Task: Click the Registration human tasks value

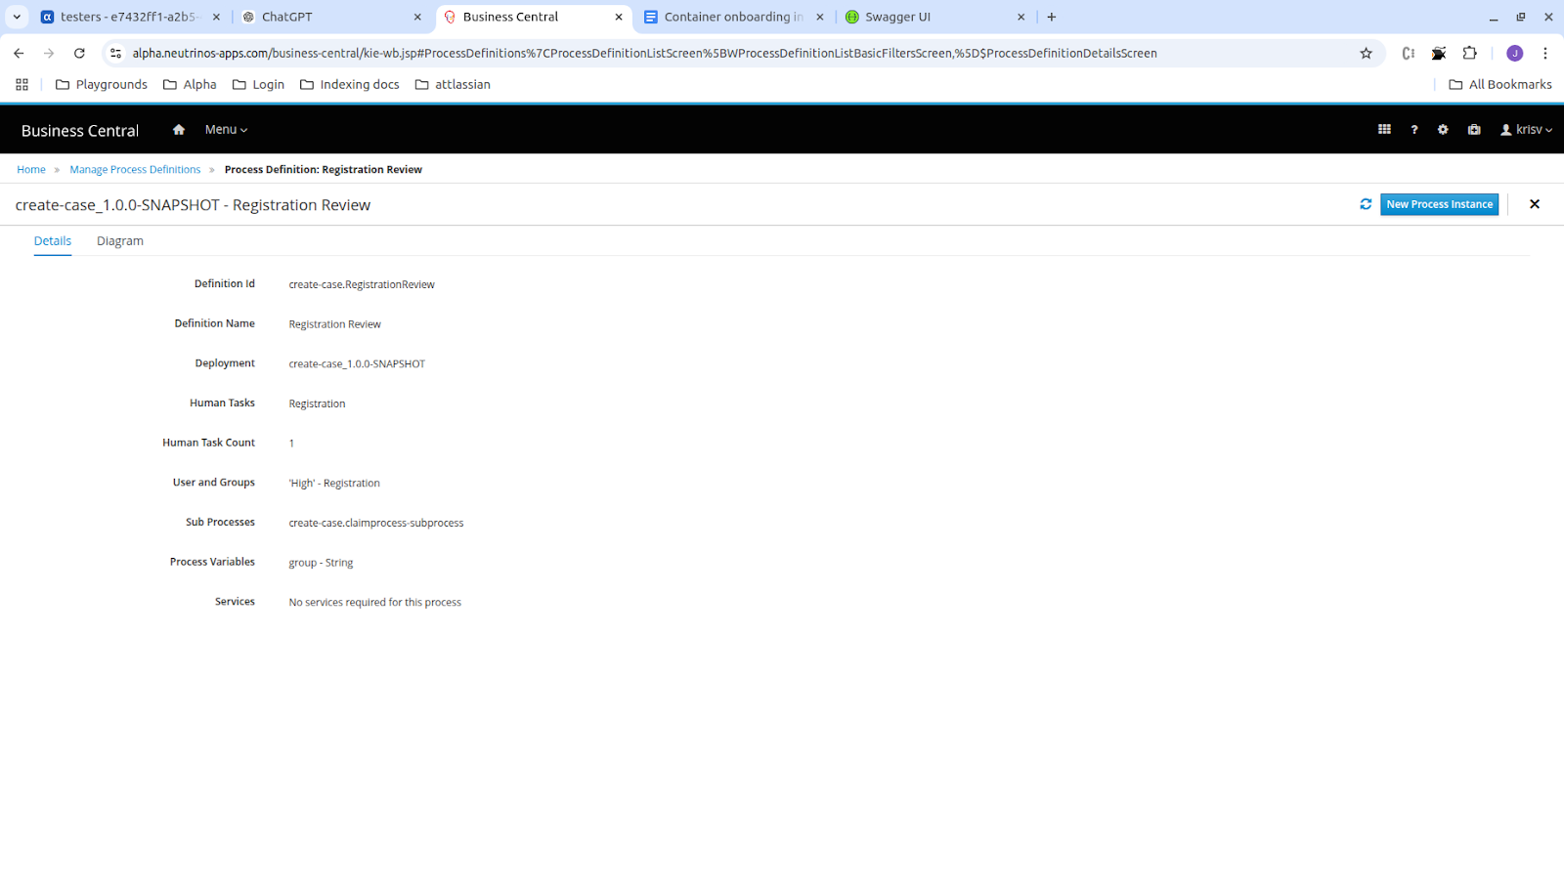Action: pos(317,404)
